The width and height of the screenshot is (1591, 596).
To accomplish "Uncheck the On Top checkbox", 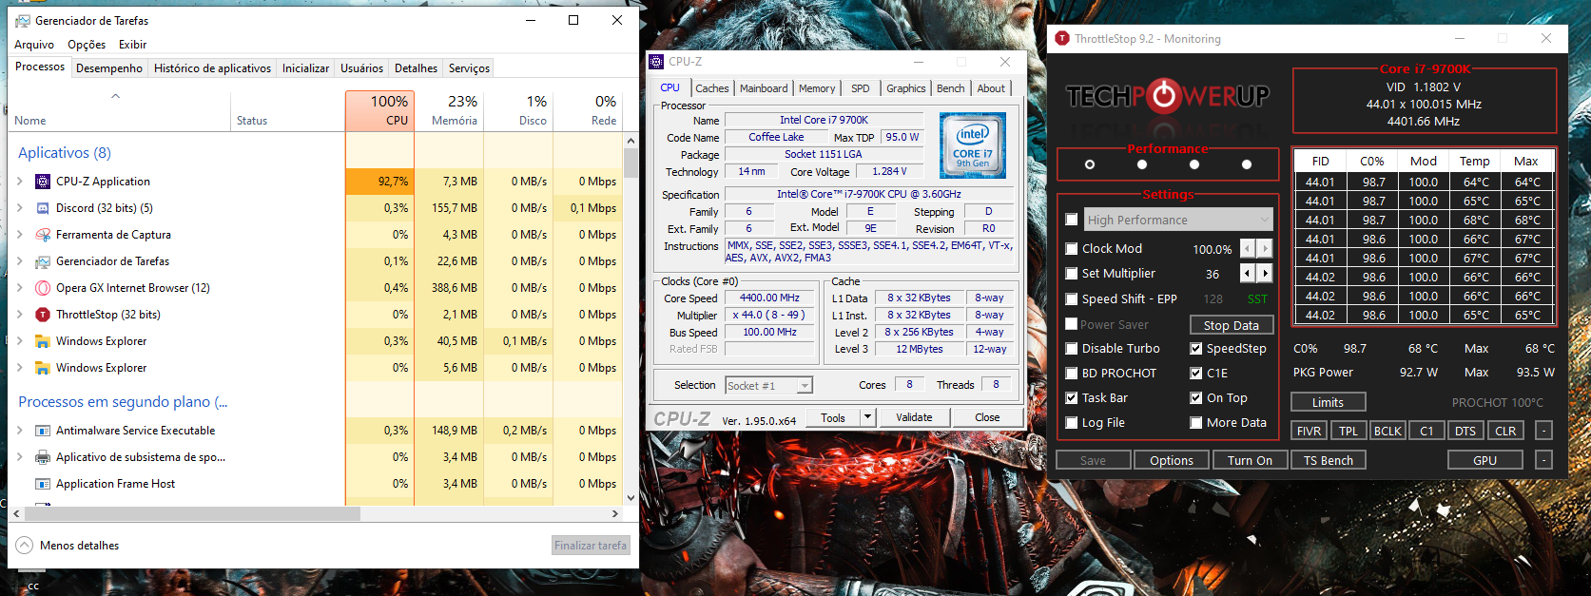I will pos(1196,398).
